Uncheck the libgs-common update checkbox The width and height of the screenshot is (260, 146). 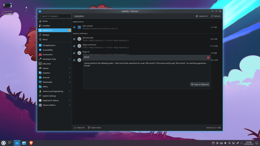74,46
